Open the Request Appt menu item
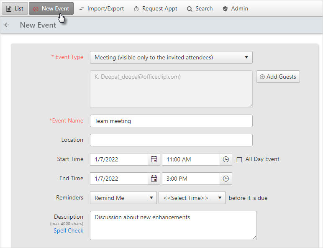323x248 pixels. point(156,9)
